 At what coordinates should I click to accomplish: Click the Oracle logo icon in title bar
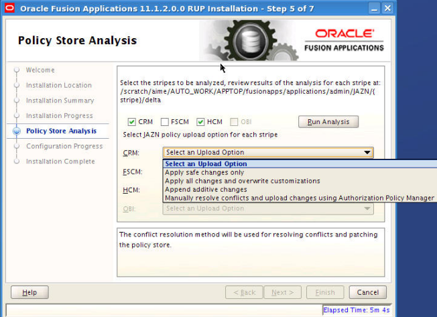click(9, 8)
